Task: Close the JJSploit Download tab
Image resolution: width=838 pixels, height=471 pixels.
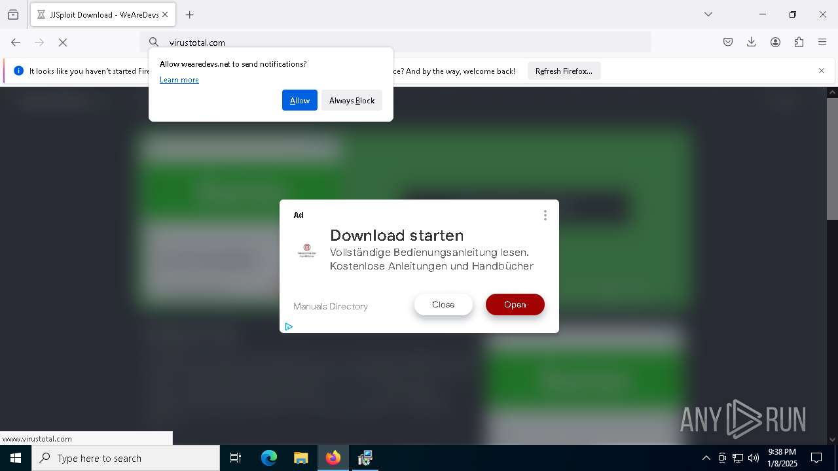Action: click(165, 14)
